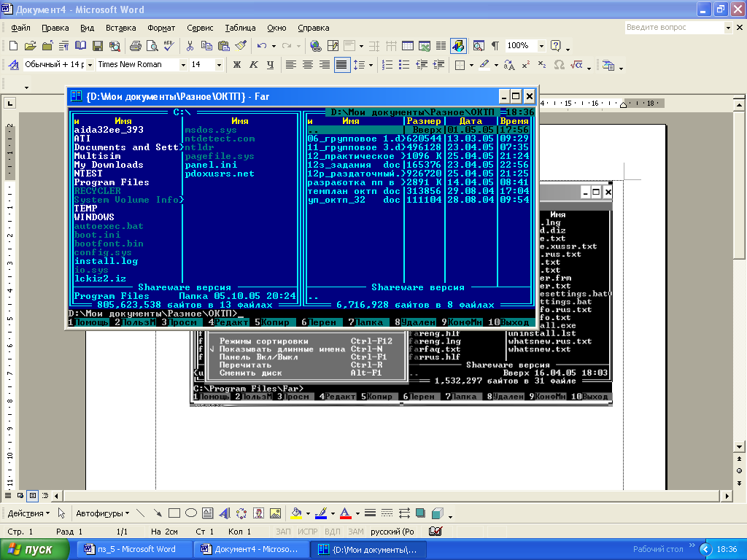
Task: Center align text
Action: (307, 65)
